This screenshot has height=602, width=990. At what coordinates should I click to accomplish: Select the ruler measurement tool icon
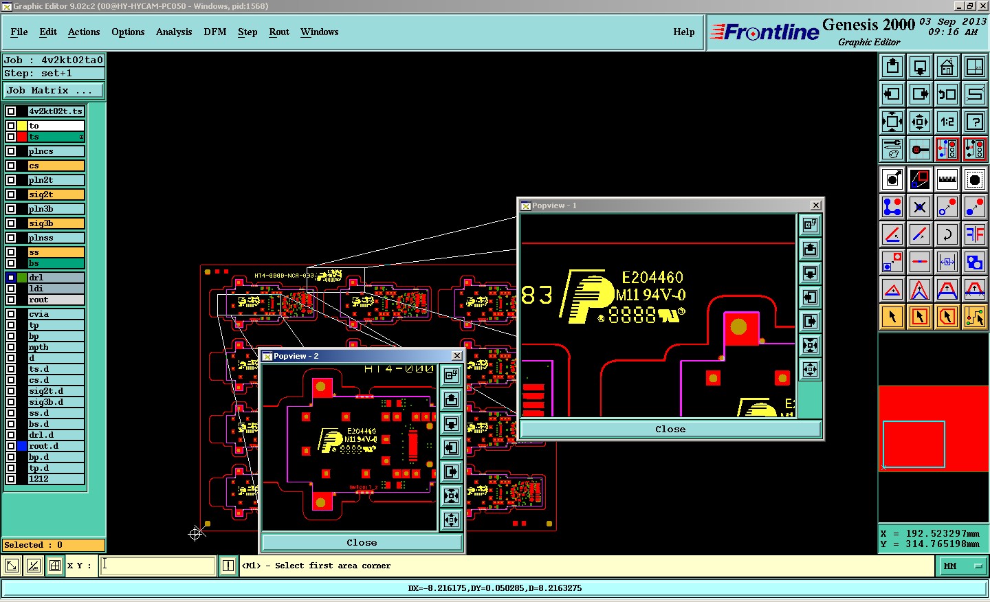[x=947, y=180]
